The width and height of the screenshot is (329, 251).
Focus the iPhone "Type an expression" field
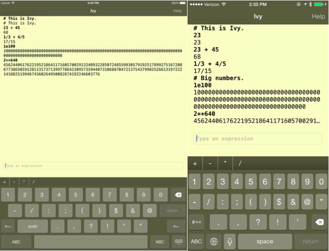click(x=258, y=138)
